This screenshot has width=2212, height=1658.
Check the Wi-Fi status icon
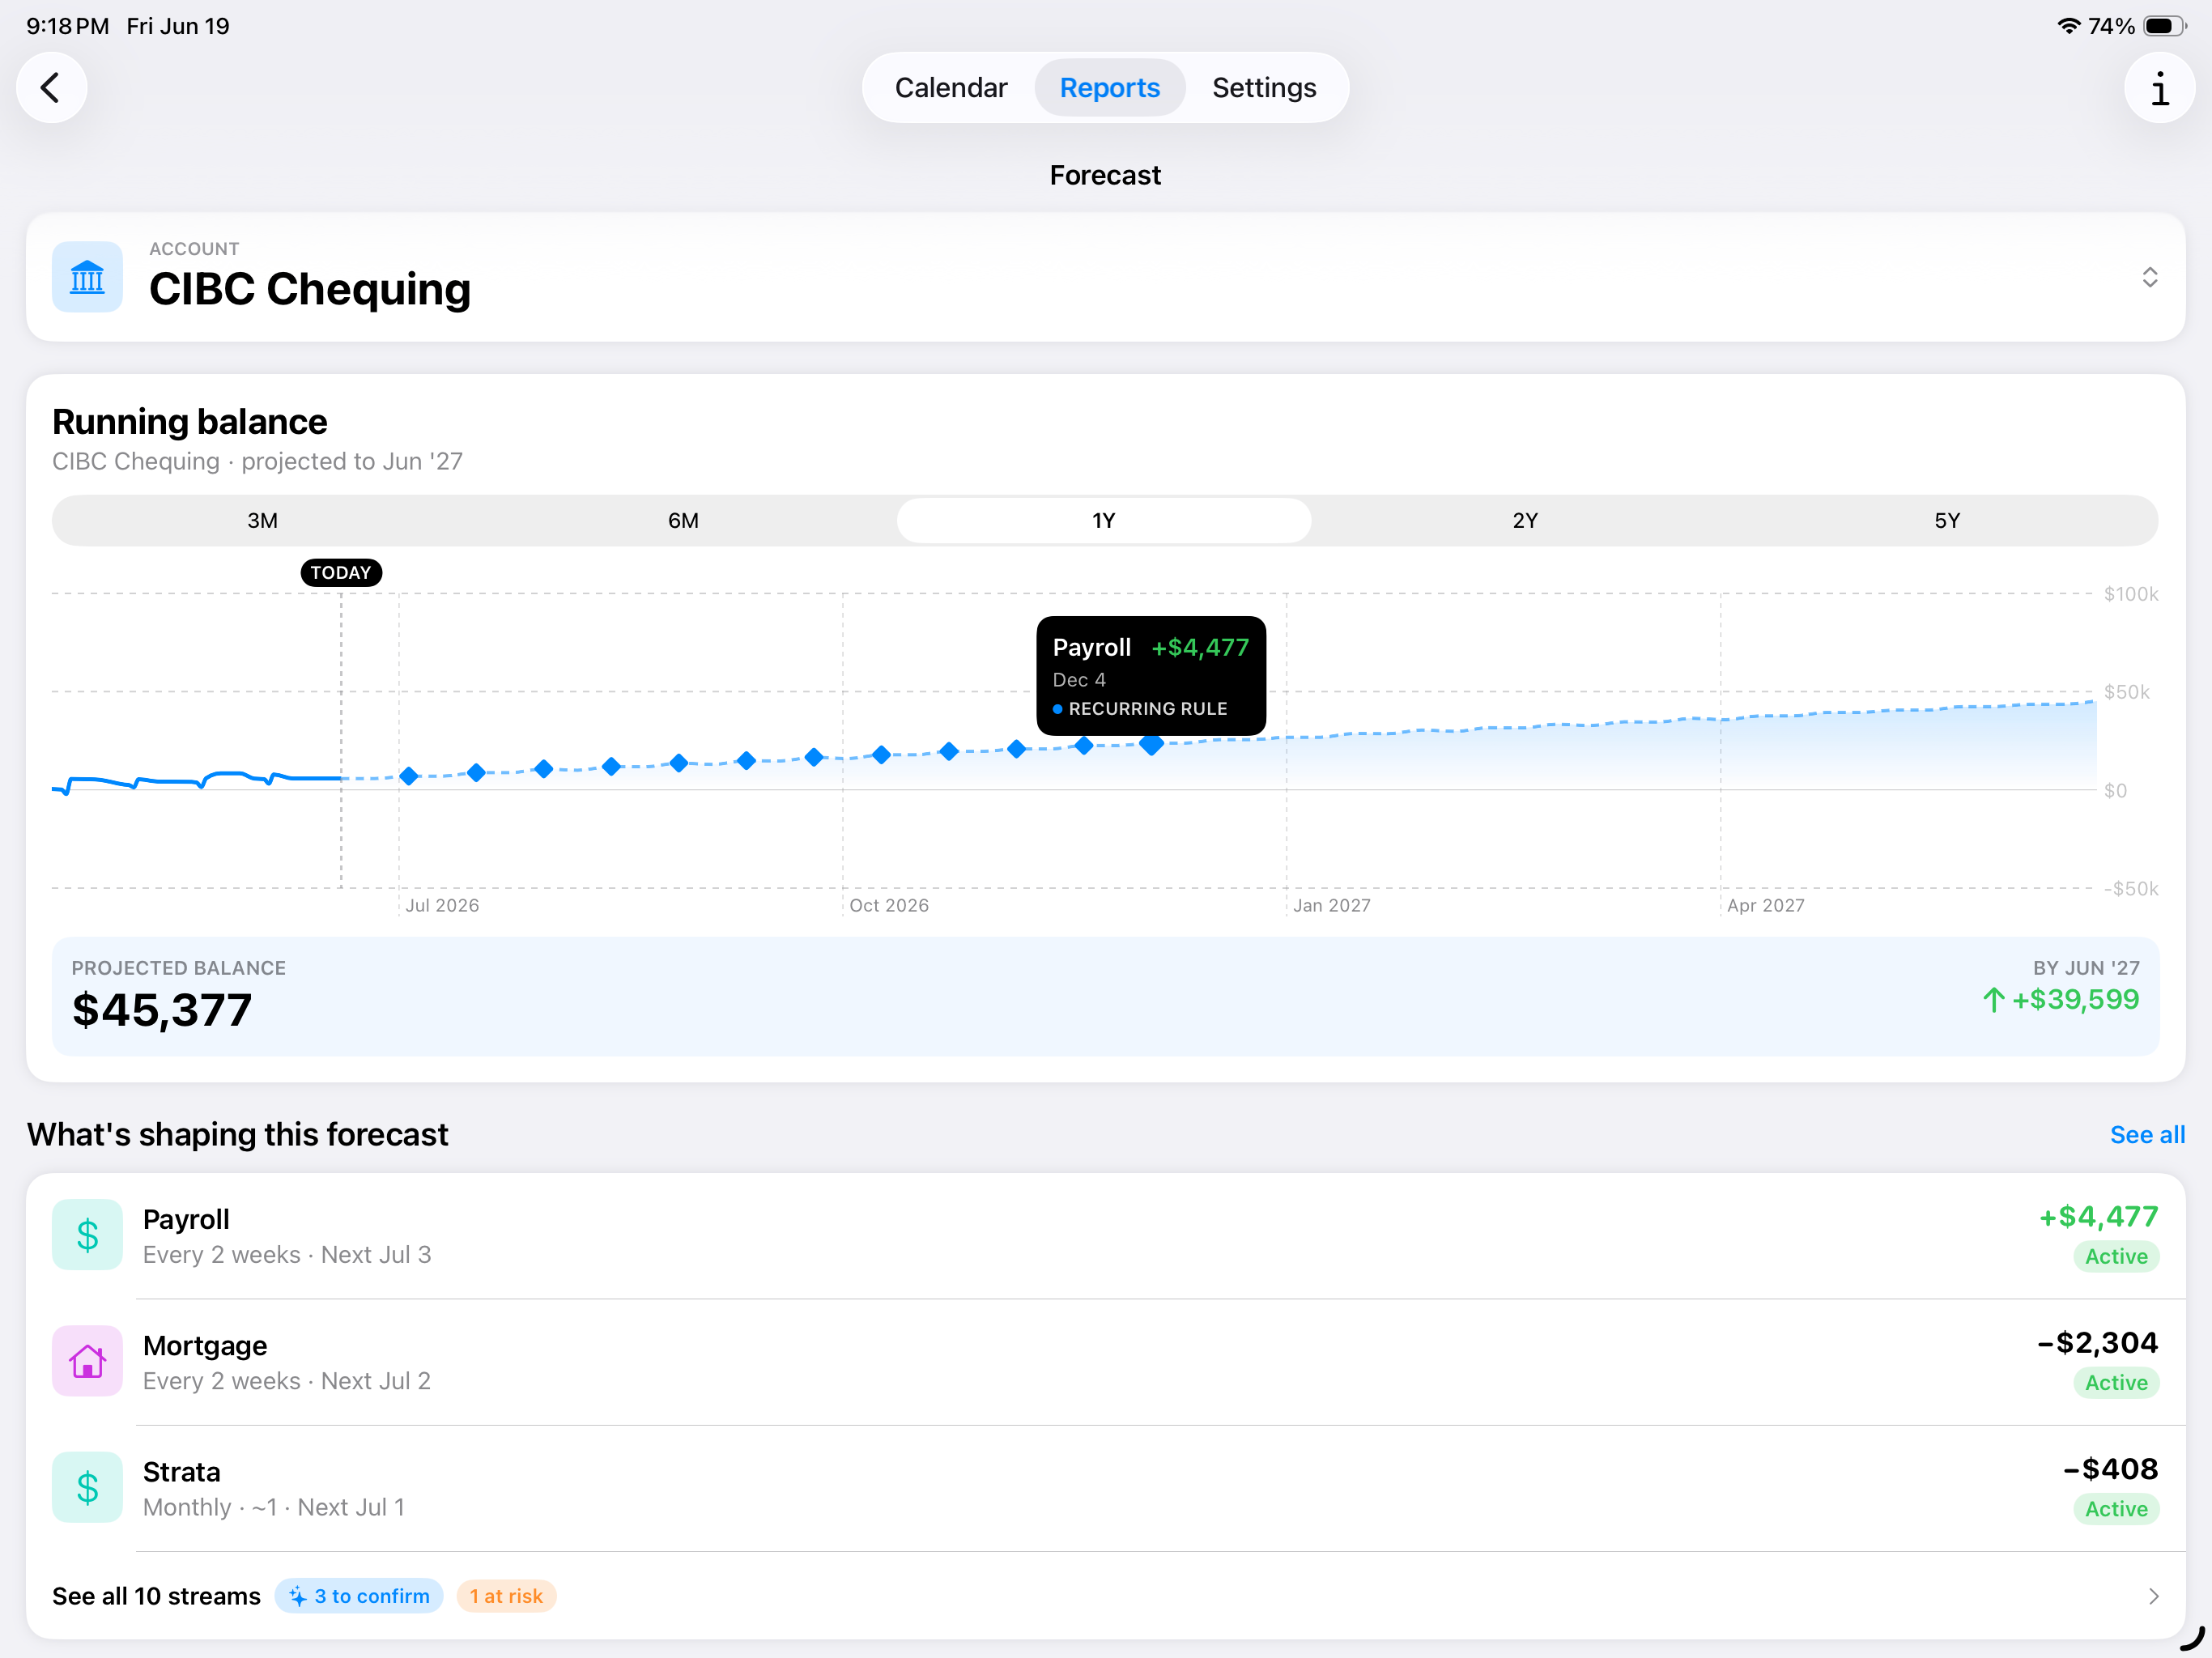tap(2067, 26)
